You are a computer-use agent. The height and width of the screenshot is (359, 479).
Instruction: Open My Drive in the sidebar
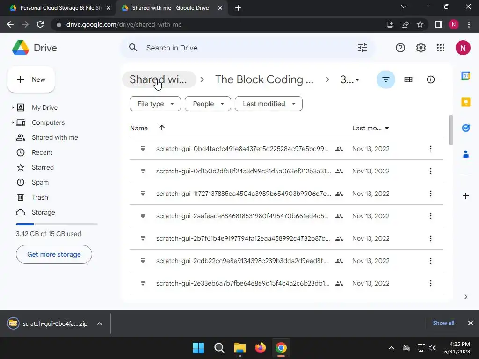pyautogui.click(x=44, y=108)
